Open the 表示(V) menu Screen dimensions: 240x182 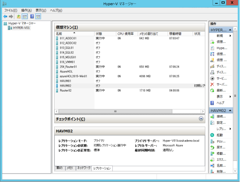point(41,11)
